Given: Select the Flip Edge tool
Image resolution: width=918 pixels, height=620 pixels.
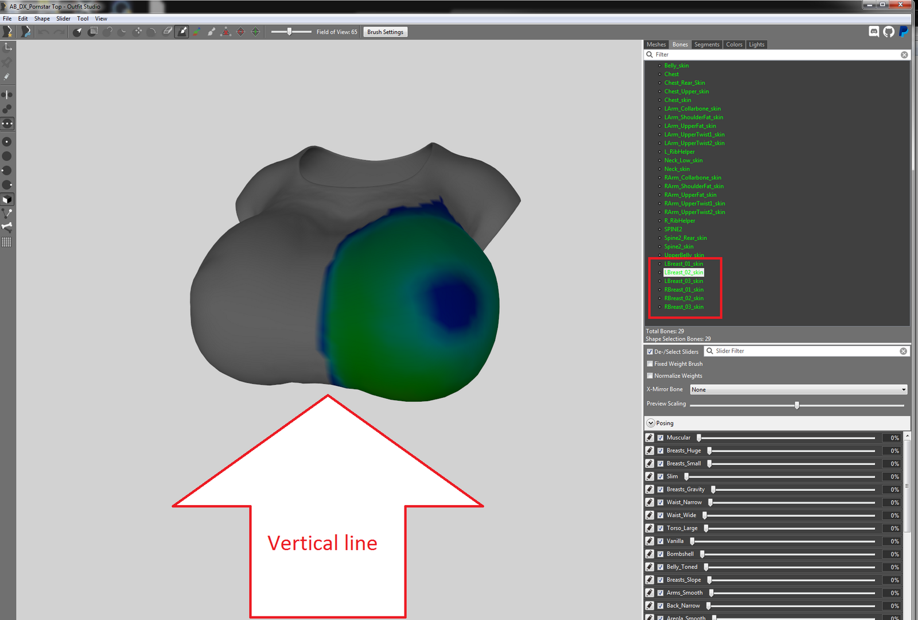Looking at the screenshot, I should [x=240, y=32].
